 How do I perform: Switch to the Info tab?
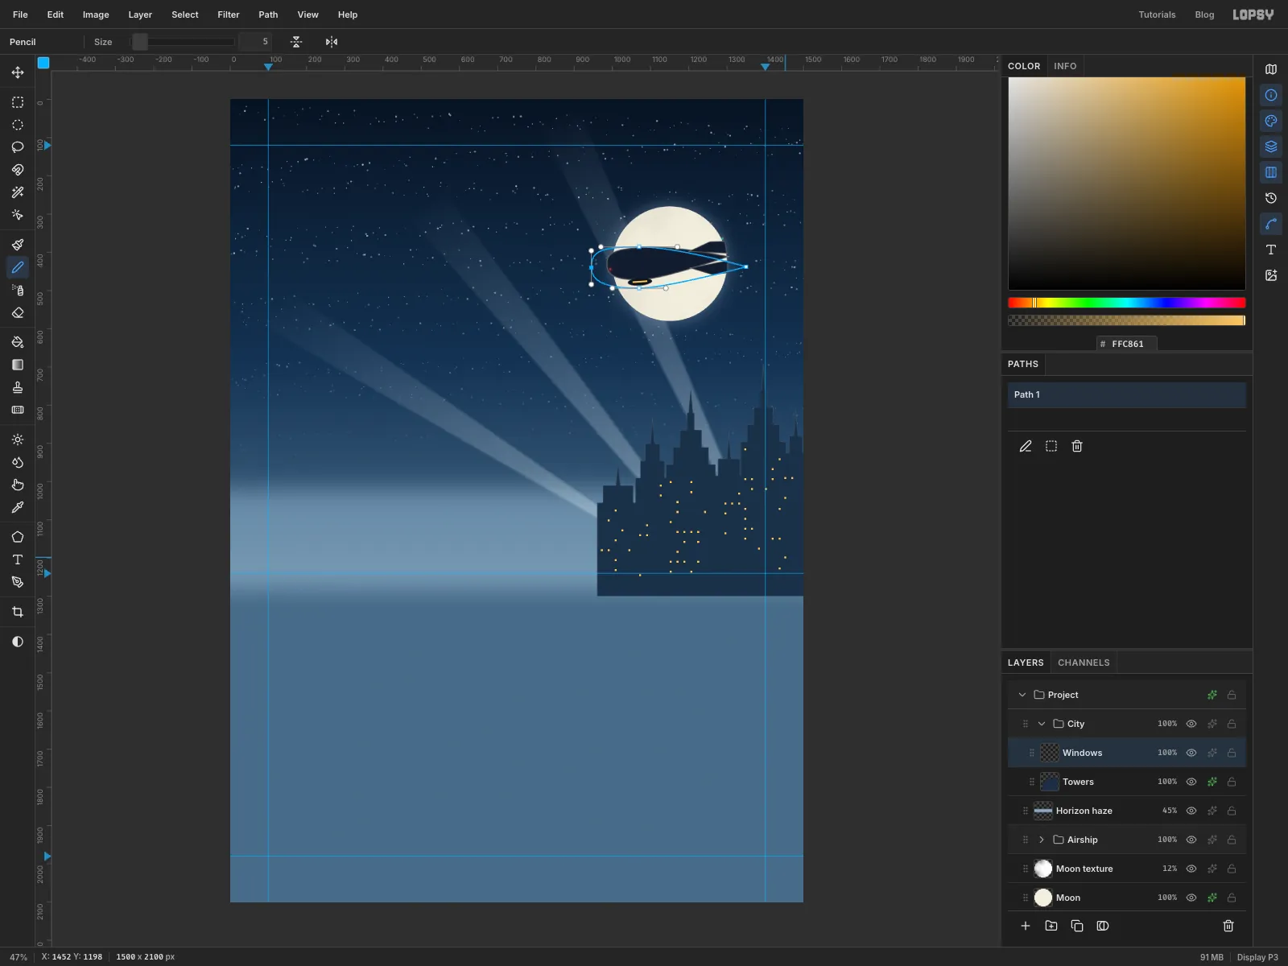click(x=1065, y=66)
